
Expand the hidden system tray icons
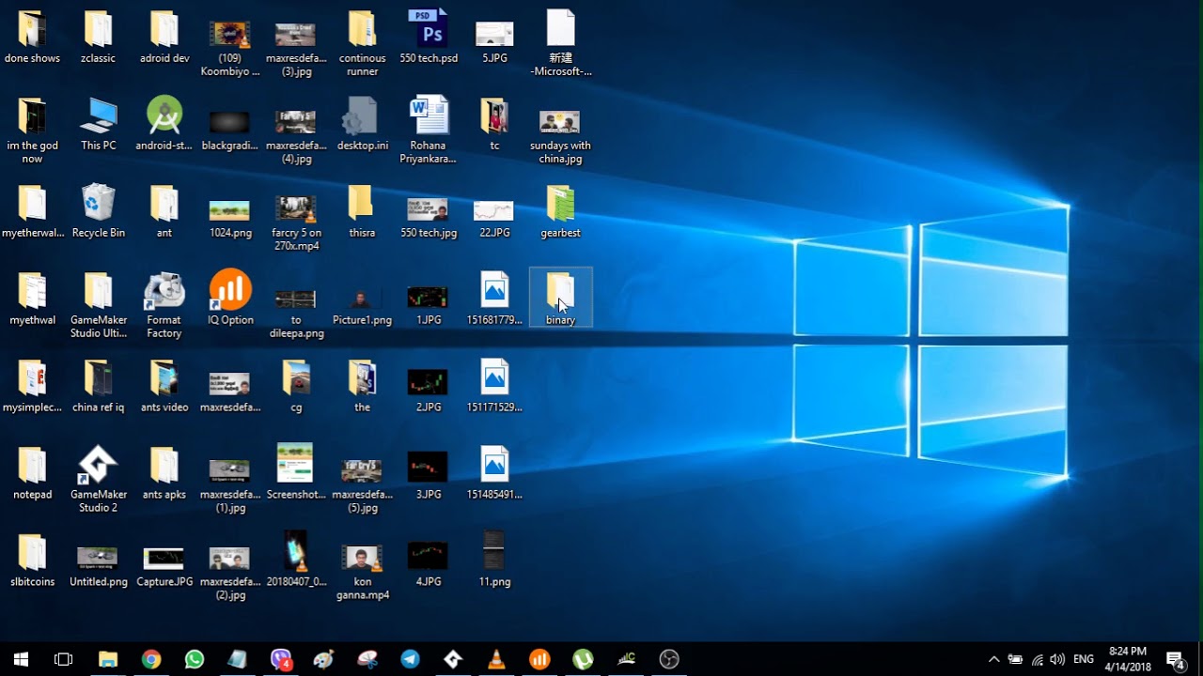click(993, 659)
